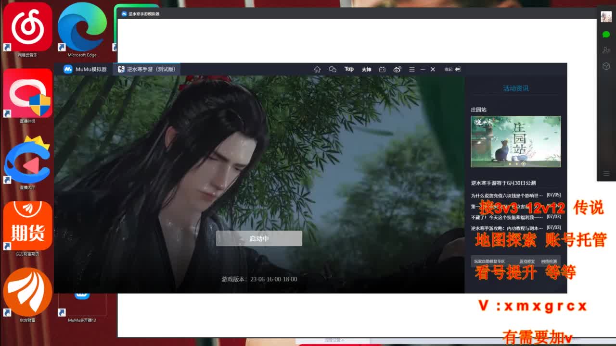The width and height of the screenshot is (616, 346).
Task: Open 直播伴侣 desktop shortcut
Action: [x=27, y=96]
